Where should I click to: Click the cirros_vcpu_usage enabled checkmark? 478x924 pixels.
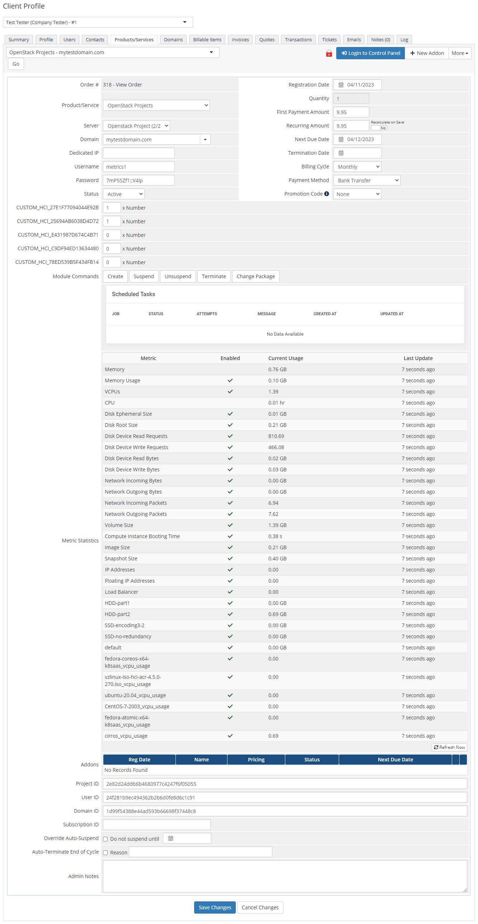pyautogui.click(x=230, y=736)
